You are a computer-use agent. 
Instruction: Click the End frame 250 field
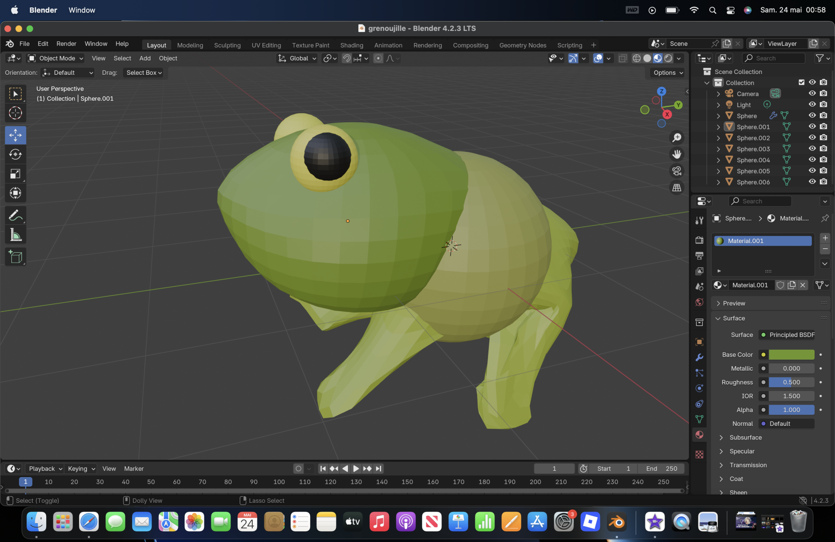661,468
